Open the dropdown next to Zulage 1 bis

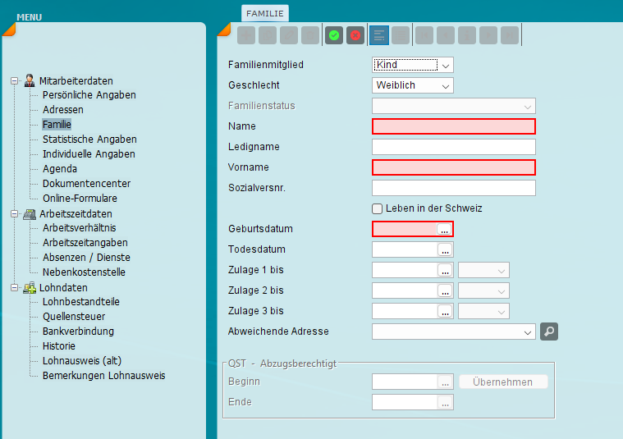[483, 270]
